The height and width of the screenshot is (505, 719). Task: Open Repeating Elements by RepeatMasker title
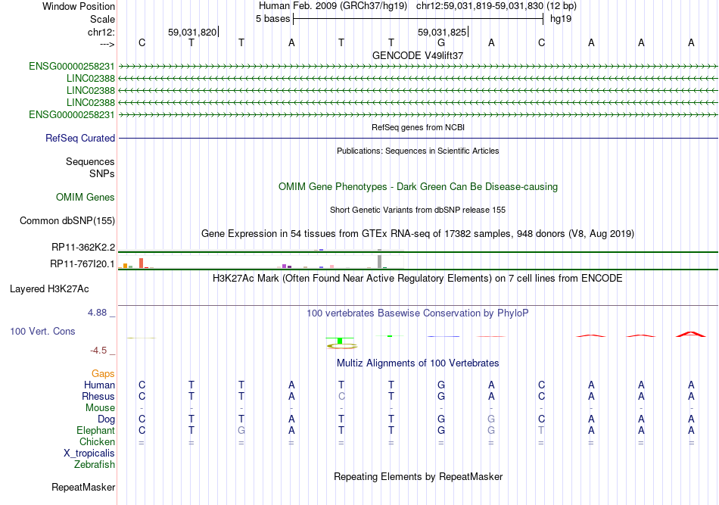pos(418,477)
